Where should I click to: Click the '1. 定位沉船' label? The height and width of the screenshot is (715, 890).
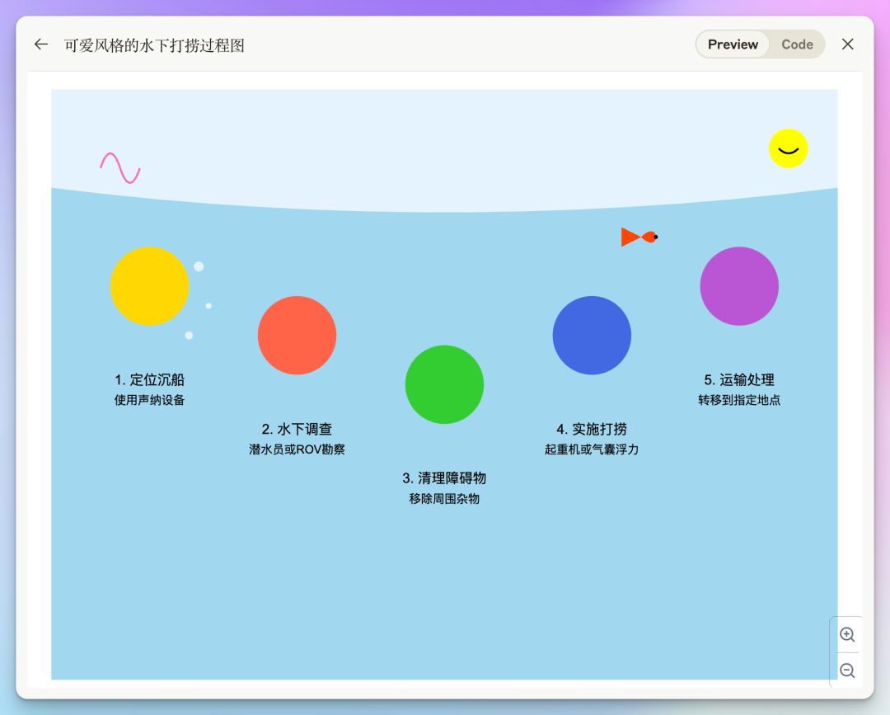click(149, 380)
